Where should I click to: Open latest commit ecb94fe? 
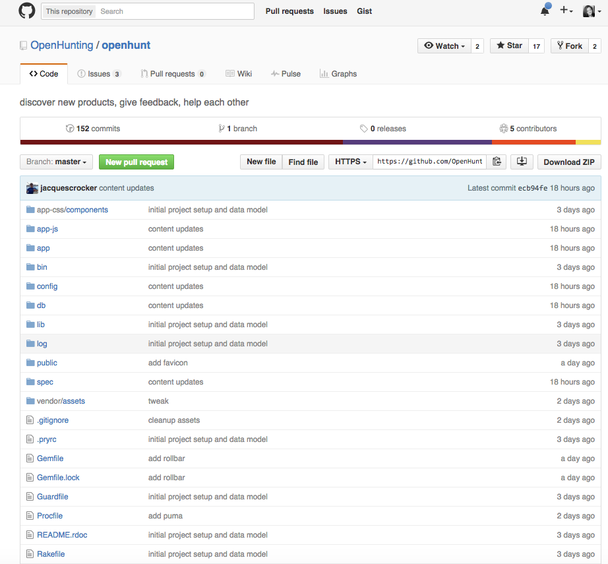(x=533, y=188)
